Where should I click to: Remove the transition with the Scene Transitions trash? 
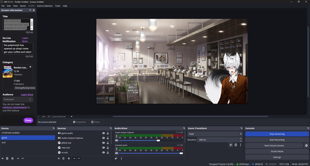tap(236, 145)
